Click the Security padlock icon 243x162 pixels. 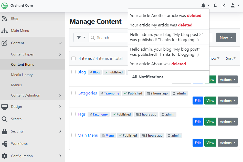click(4, 131)
